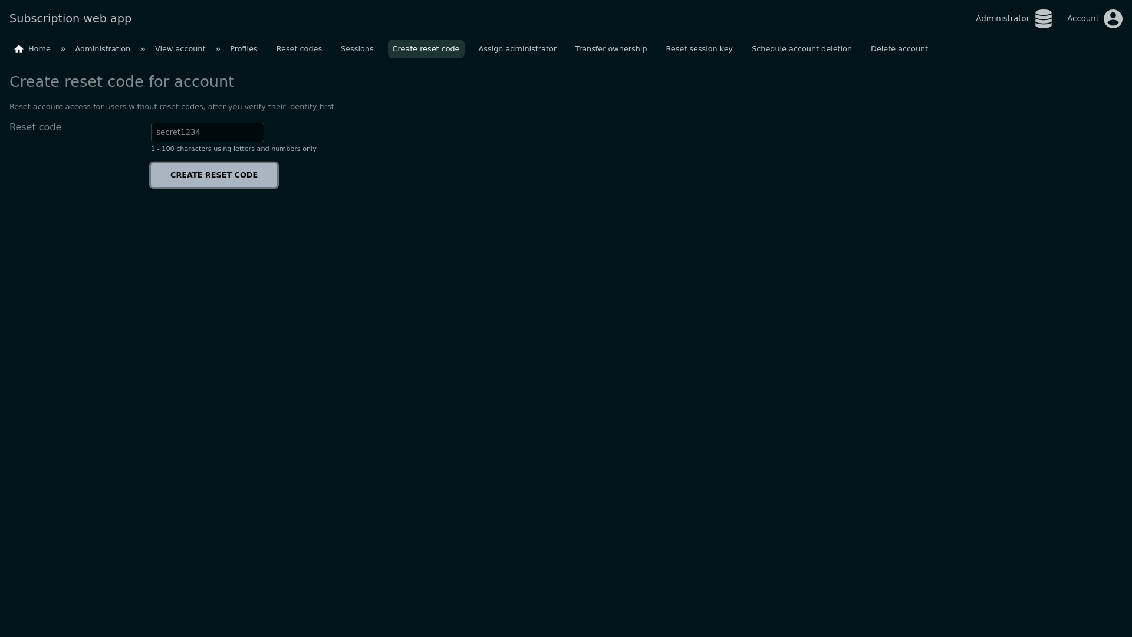Open the Administrator database icon
The image size is (1132, 637).
[x=1043, y=19]
